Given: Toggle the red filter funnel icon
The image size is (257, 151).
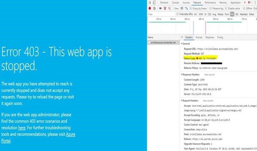Looking at the screenshot, I should coord(165,8).
